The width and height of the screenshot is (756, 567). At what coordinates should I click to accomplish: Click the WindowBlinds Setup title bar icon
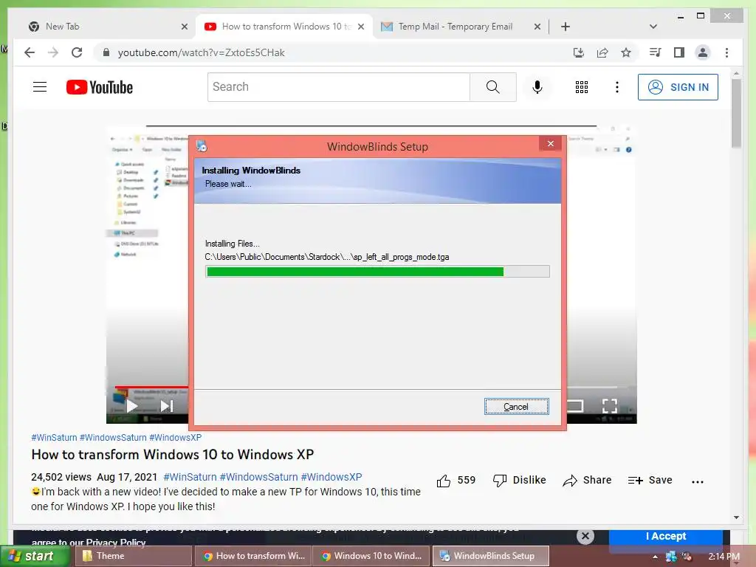point(202,145)
